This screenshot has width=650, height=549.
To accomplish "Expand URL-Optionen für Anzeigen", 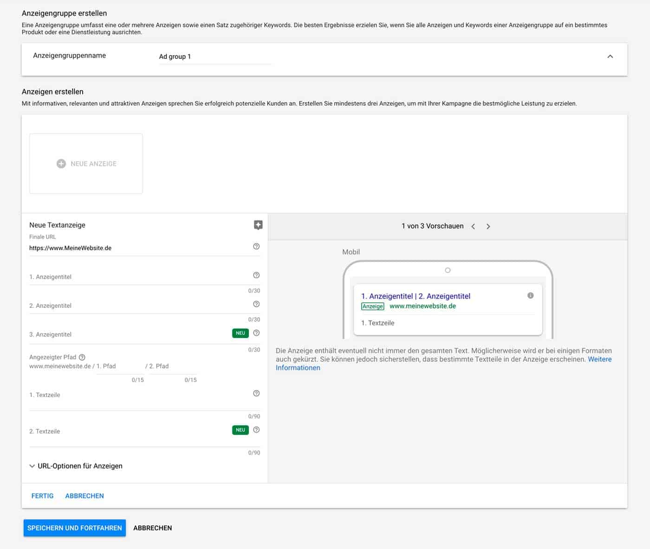I will [x=76, y=466].
